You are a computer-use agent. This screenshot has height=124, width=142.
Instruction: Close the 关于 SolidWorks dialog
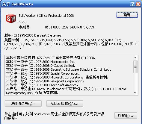pos(138,4)
